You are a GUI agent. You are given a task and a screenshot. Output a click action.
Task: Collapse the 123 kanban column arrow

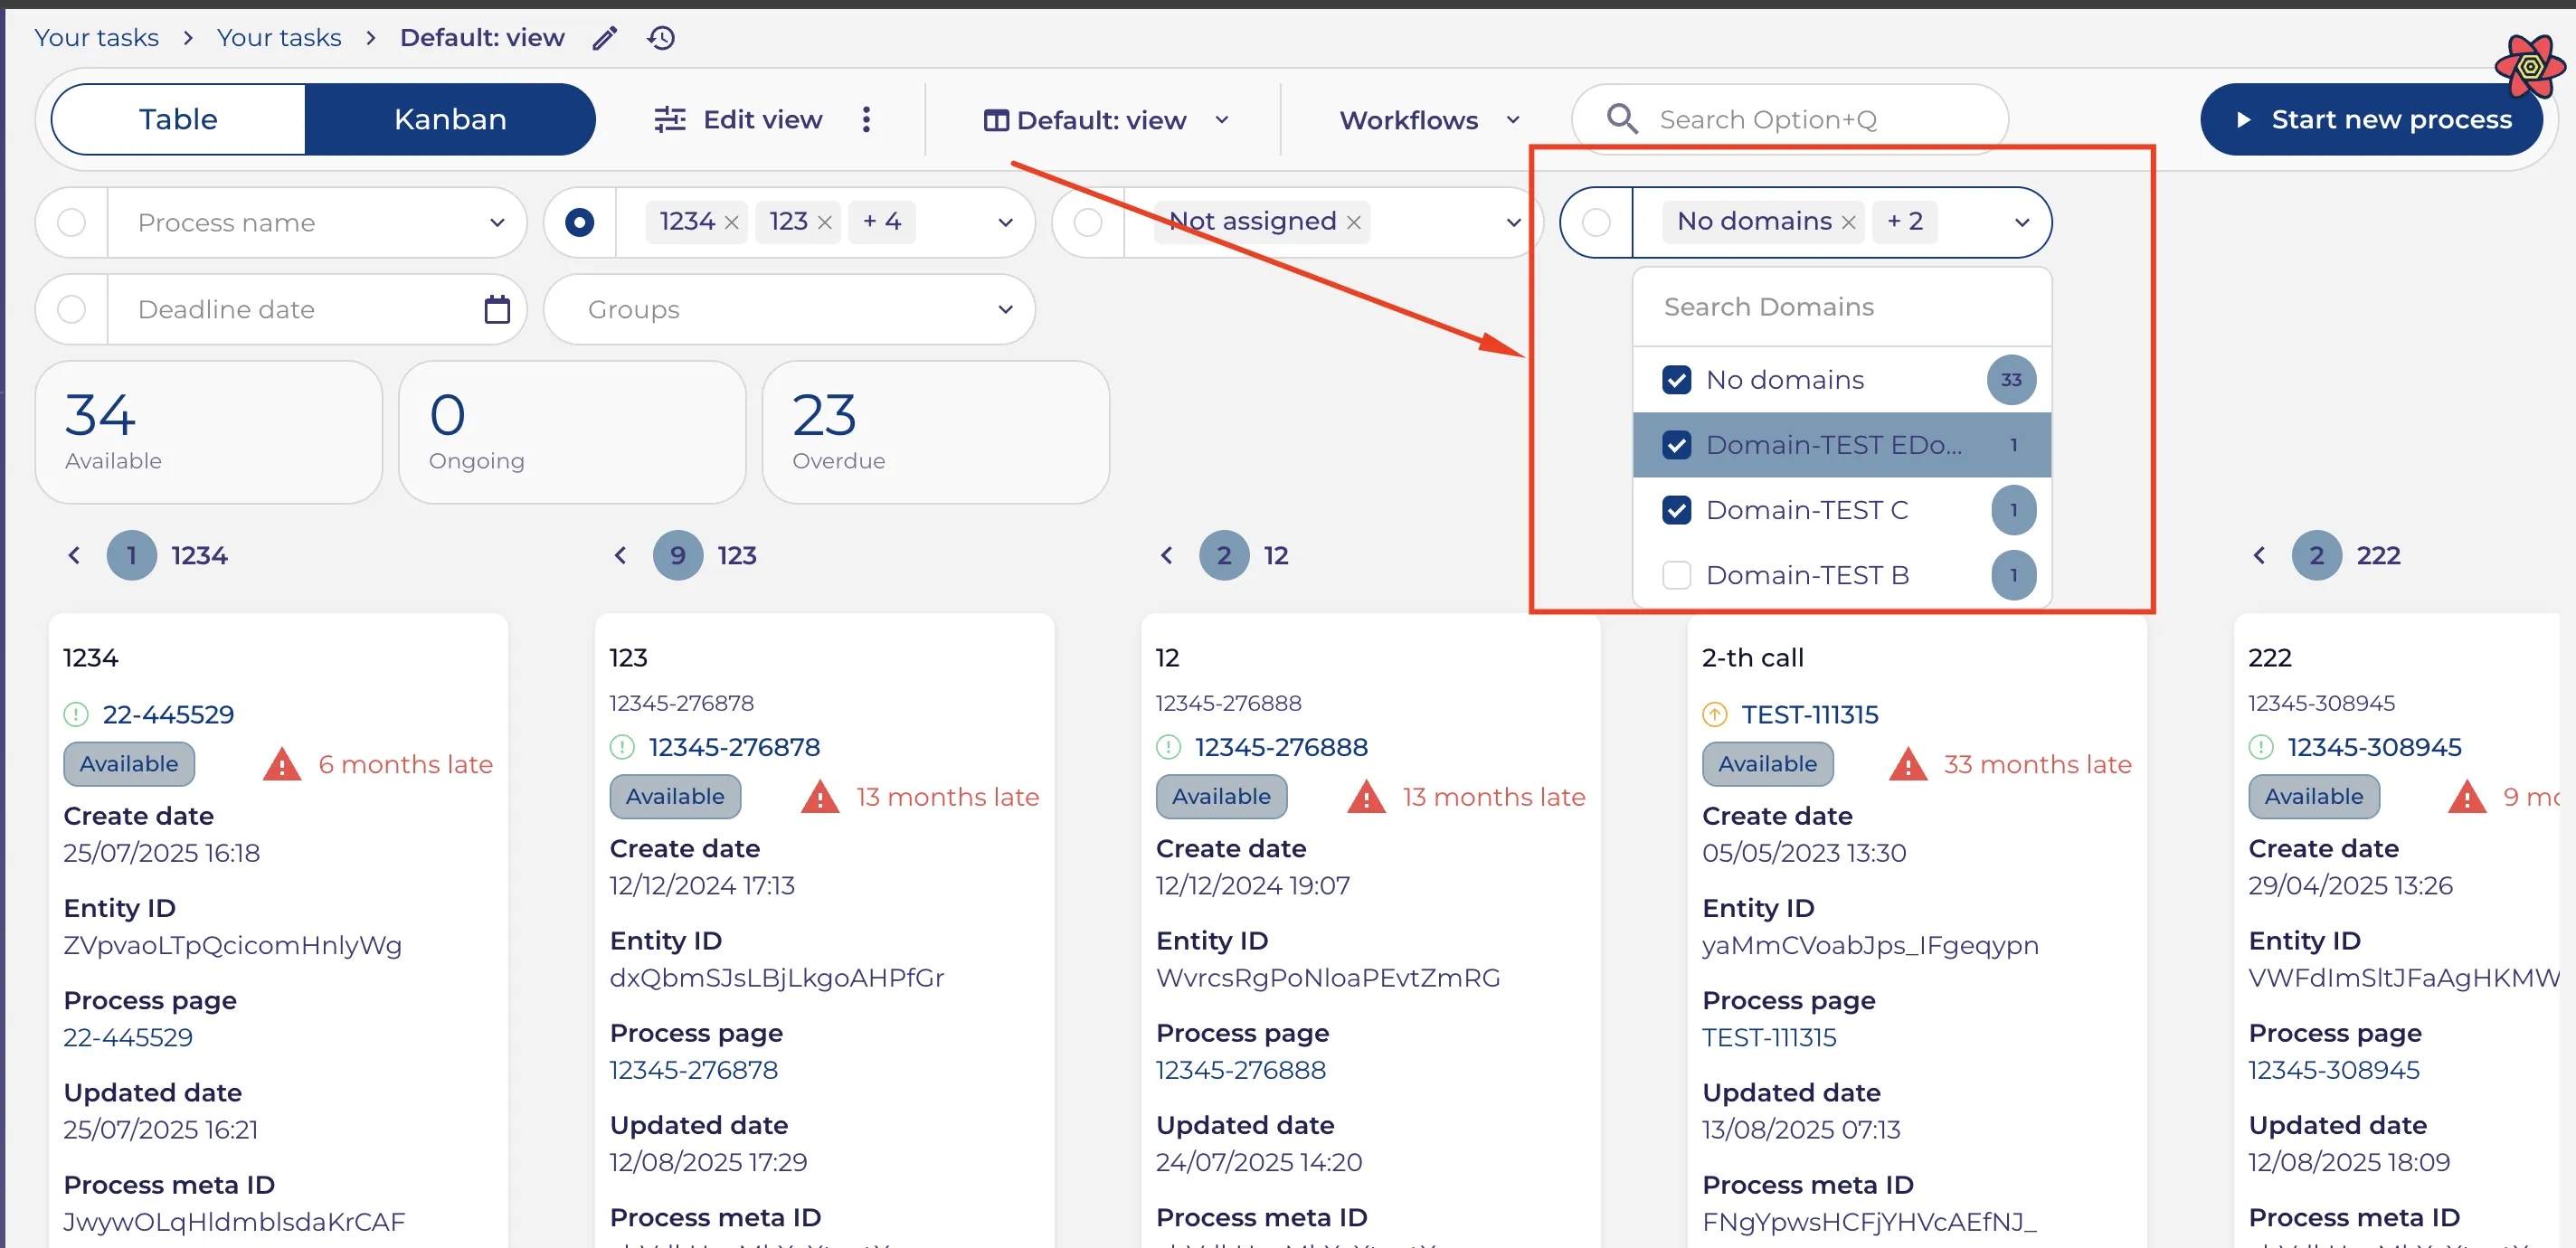coord(620,555)
